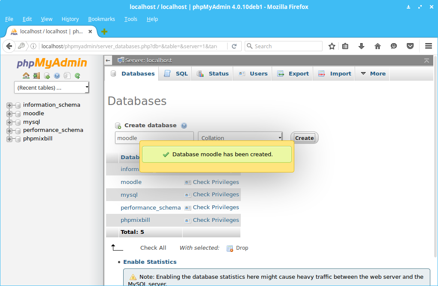Click privileges icon in phpmixbill row
Viewport: 438px width, 286px height.
[x=188, y=221]
